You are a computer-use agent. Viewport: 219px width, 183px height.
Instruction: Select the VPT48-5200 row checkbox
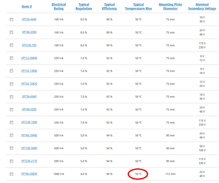[11, 109]
